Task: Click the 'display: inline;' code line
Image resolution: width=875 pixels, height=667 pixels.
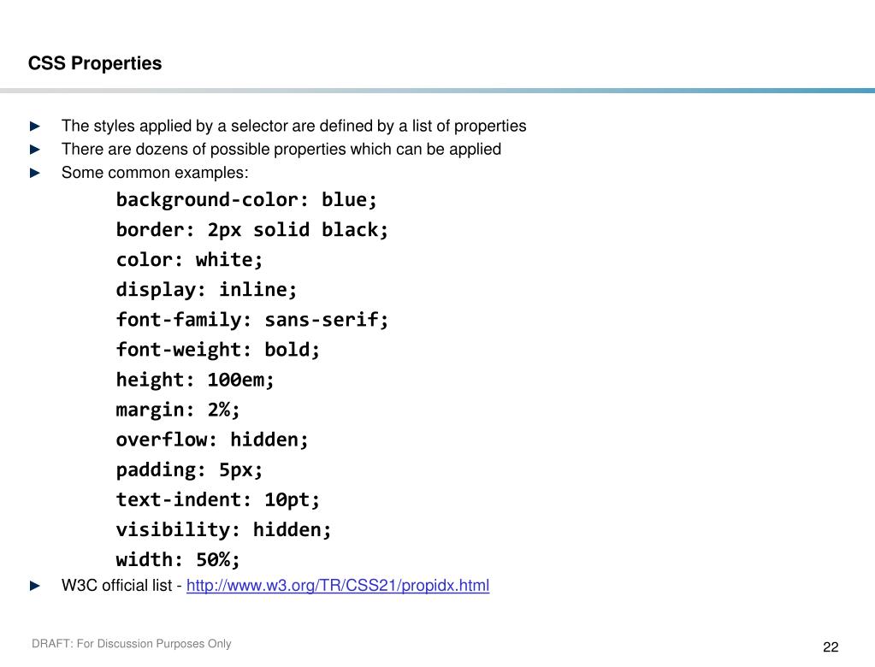Action: pyautogui.click(x=206, y=290)
